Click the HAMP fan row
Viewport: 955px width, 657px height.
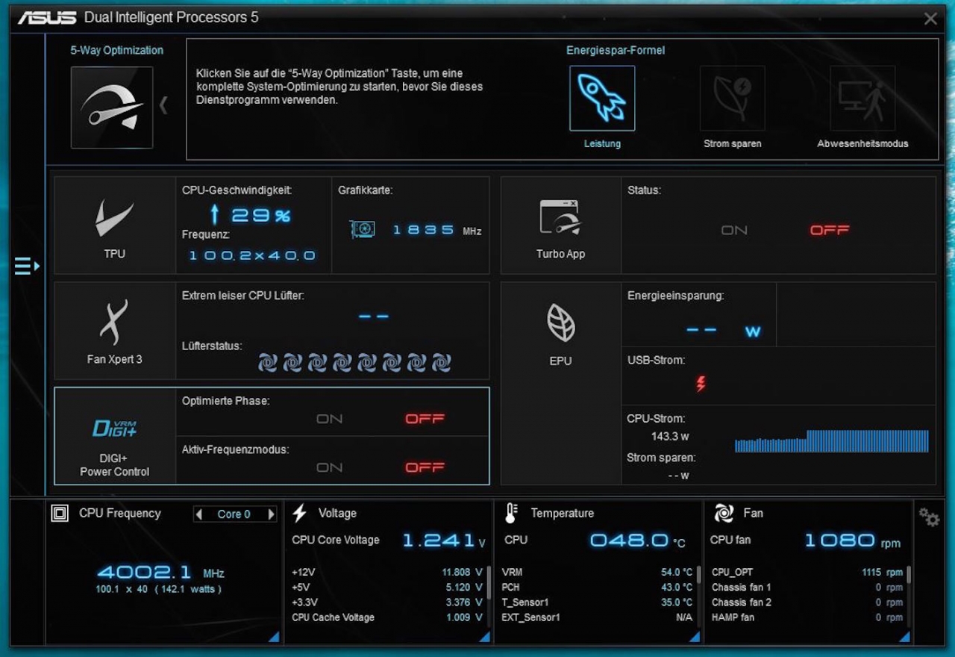(808, 617)
